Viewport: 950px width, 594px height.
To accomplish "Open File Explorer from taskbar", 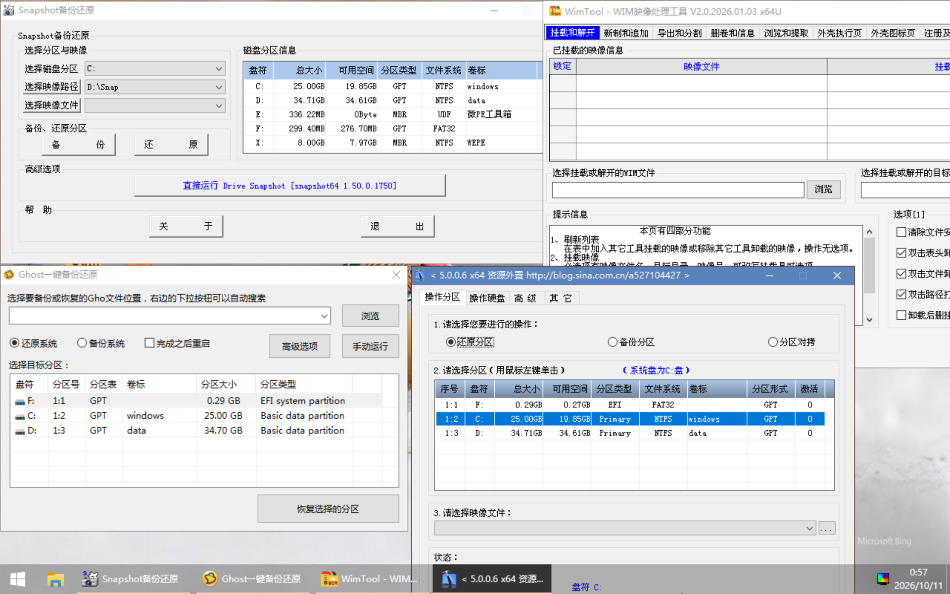I will pyautogui.click(x=55, y=579).
